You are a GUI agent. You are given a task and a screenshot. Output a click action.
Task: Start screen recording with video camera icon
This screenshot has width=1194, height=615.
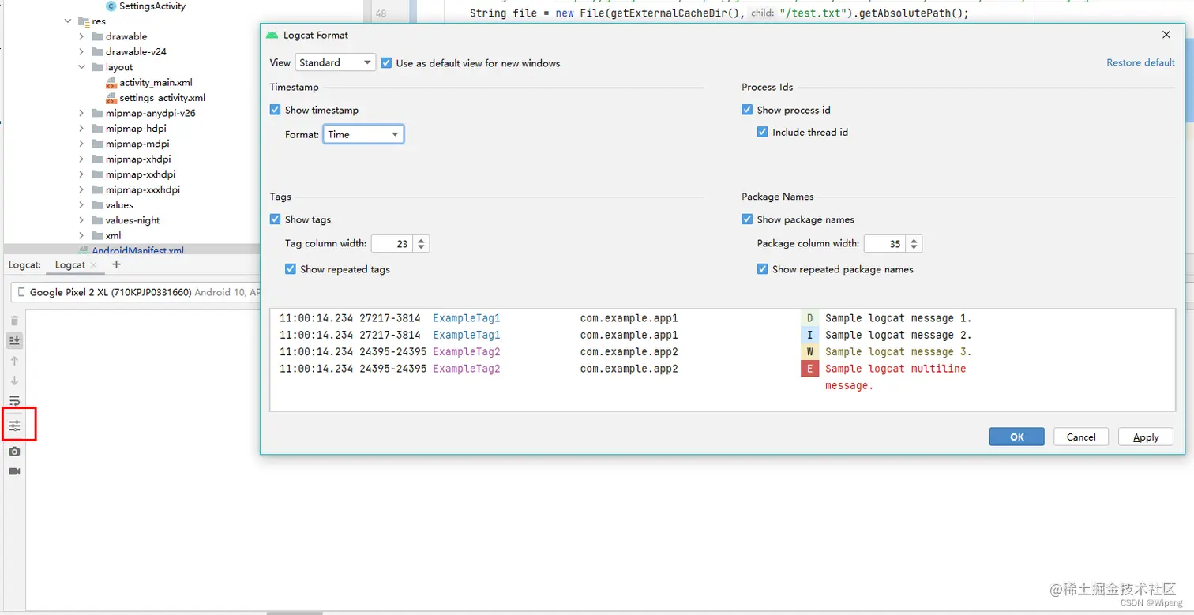[14, 471]
